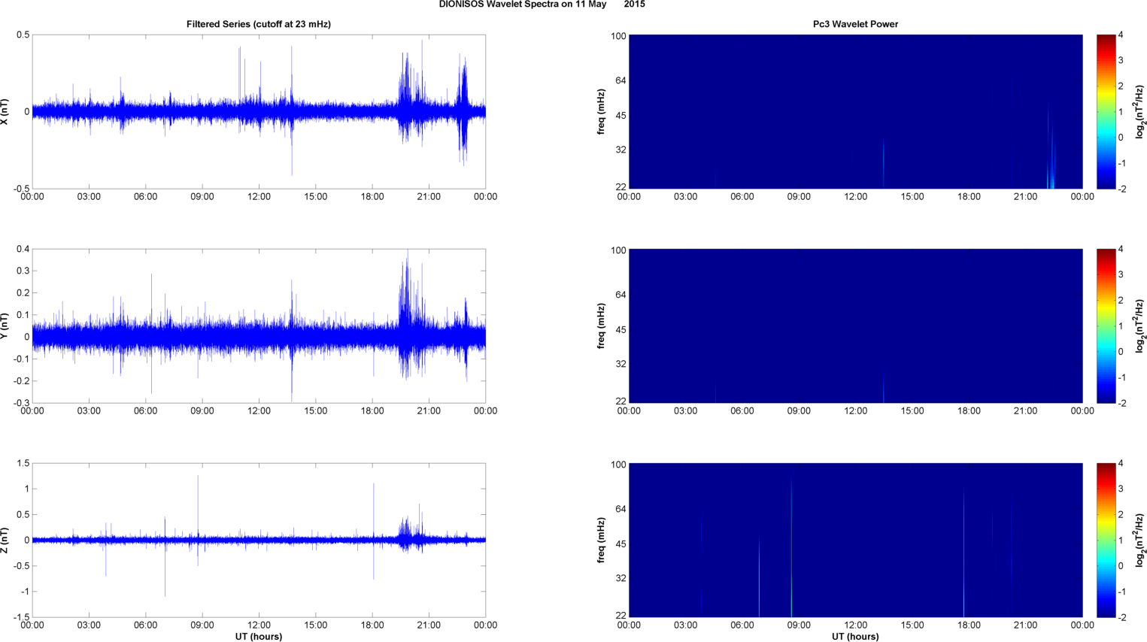Click 'UT (hours)' label under the Z time series
Viewport: 1147px width, 642px height.
pyautogui.click(x=259, y=637)
